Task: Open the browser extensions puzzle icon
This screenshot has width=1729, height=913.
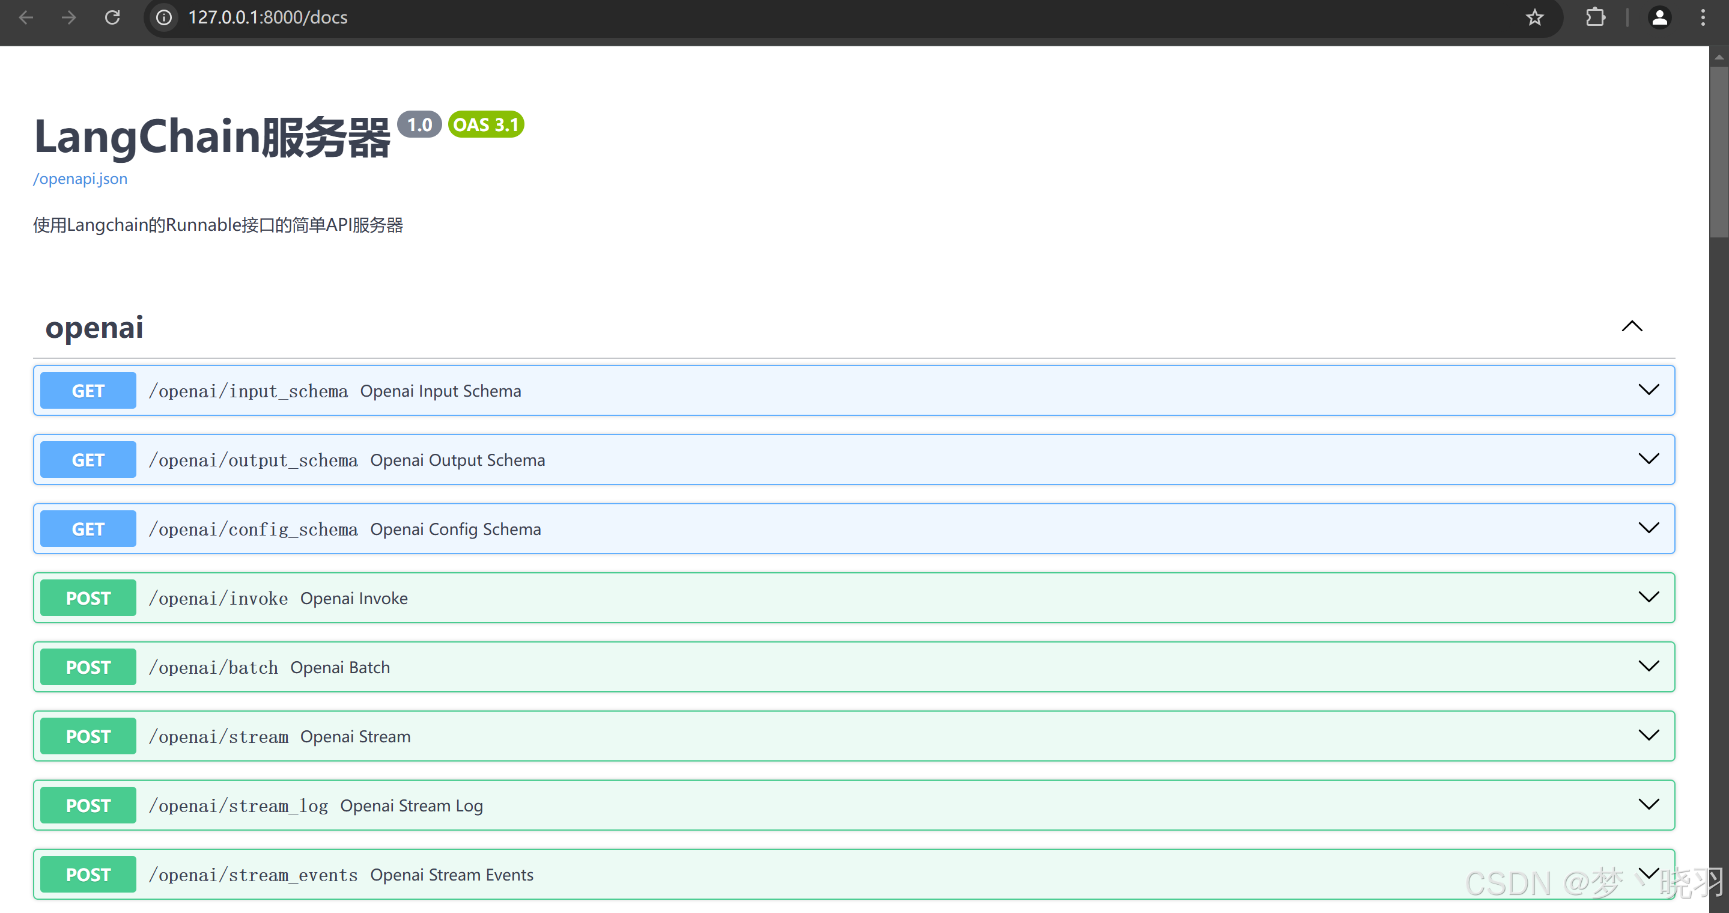Action: pyautogui.click(x=1596, y=17)
